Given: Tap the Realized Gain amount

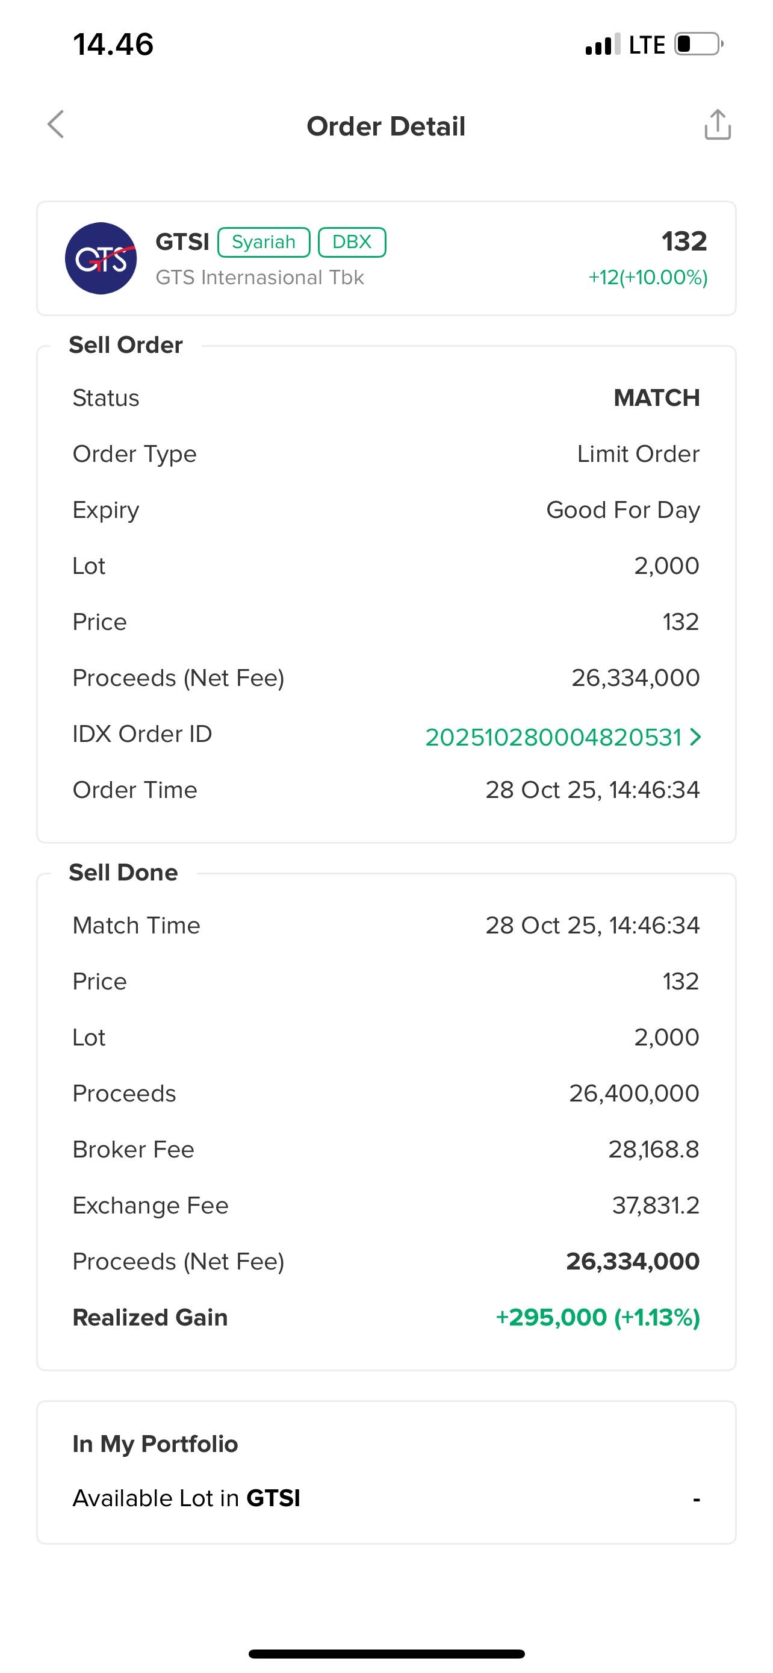Looking at the screenshot, I should (597, 1317).
